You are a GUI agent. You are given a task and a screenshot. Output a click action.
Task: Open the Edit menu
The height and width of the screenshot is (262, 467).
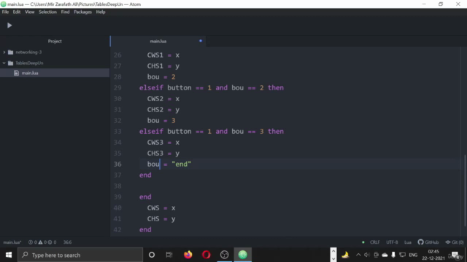[17, 12]
